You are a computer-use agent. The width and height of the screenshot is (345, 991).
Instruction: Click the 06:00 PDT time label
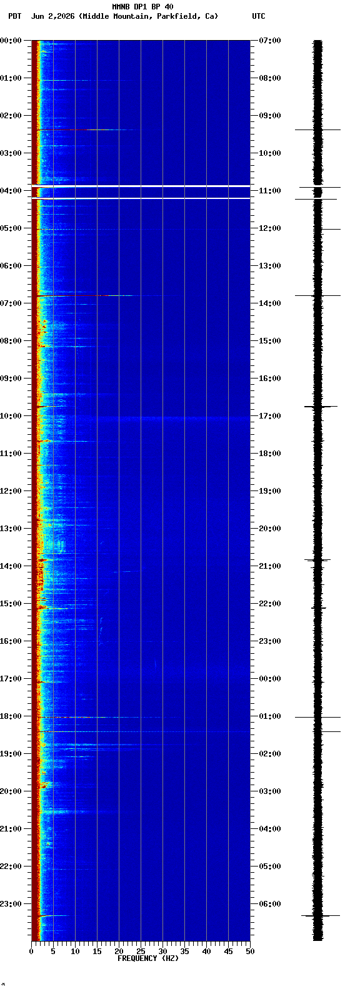(11, 266)
